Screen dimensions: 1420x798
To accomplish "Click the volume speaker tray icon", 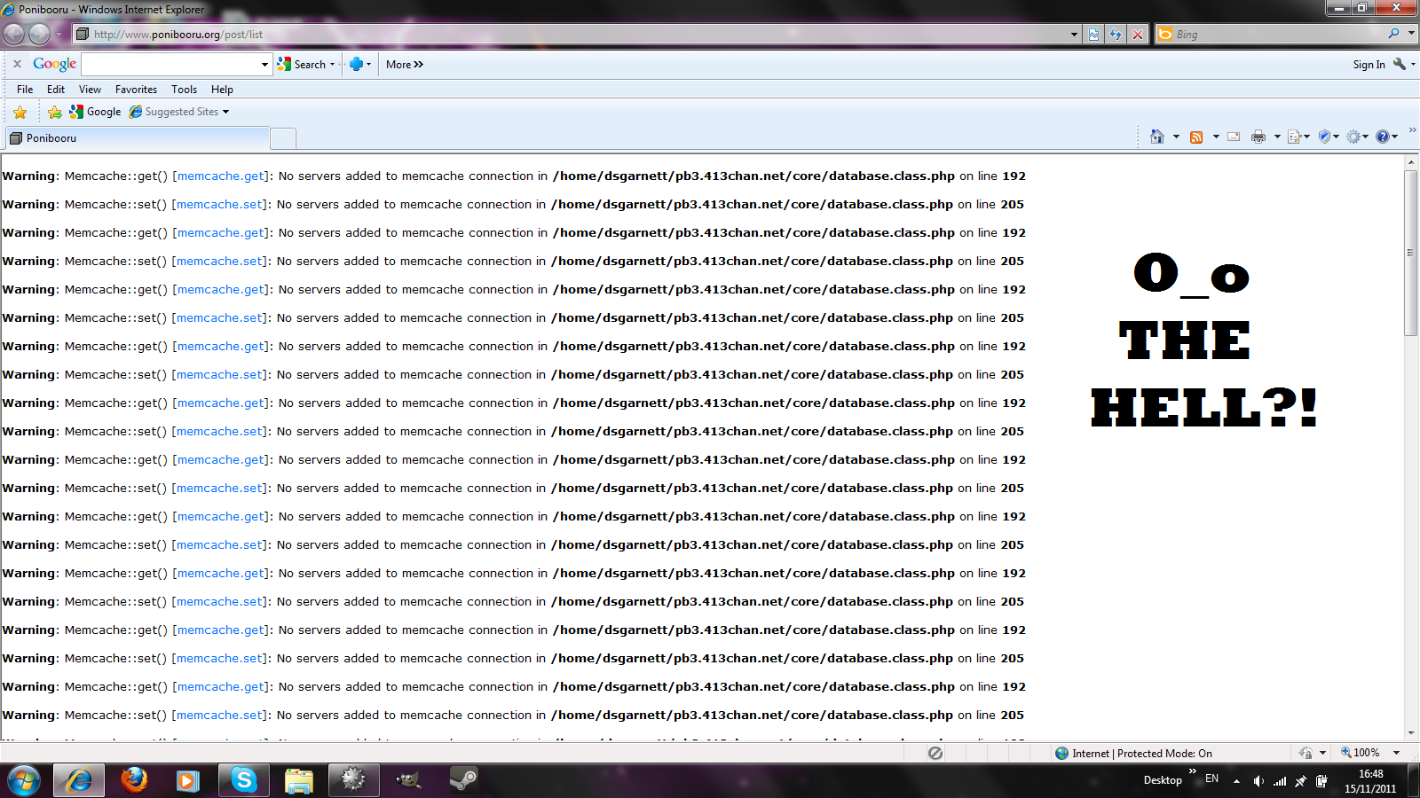I will tap(1258, 781).
